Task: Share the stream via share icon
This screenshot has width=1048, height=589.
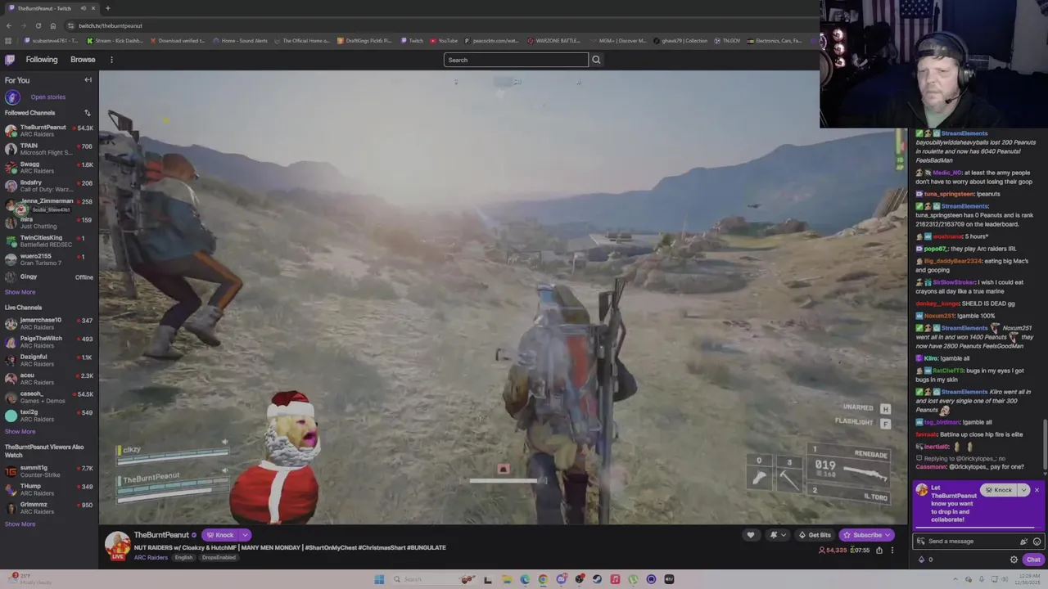Action: (879, 551)
